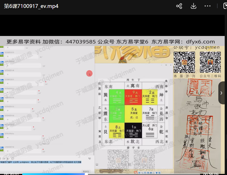The image size is (227, 175).
Task: Click the 公众号二维码 QR code
Action: click(210, 62)
